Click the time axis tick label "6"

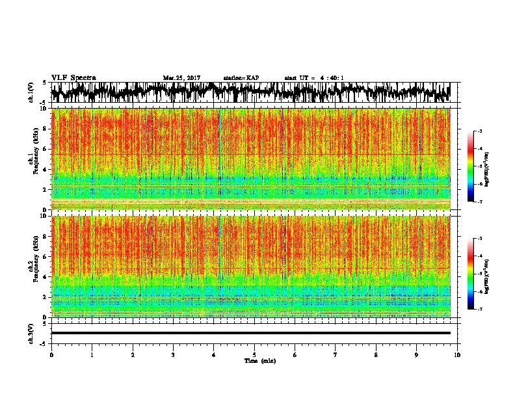click(x=295, y=355)
